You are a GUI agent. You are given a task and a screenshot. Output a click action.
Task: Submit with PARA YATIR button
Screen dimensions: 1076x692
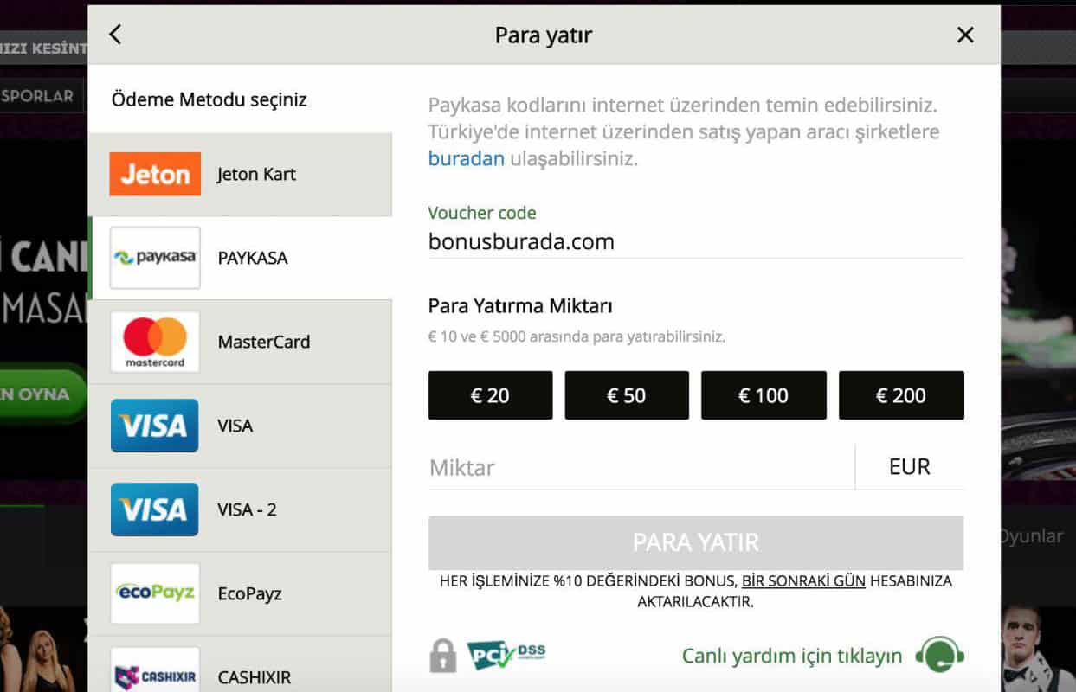(x=696, y=542)
